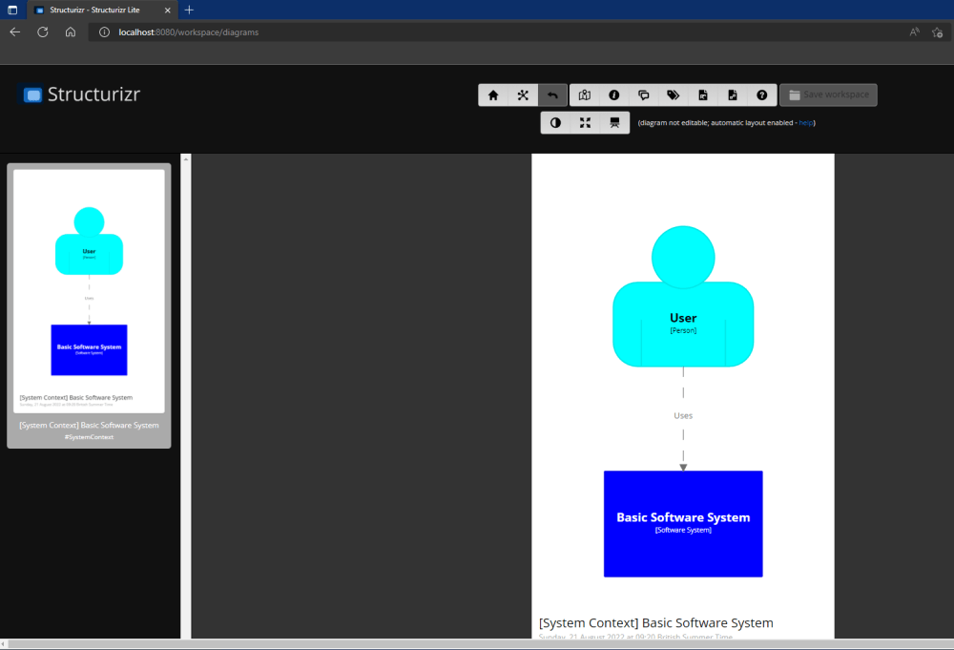
Task: Export diagram via the PNG export icon
Action: 704,94
